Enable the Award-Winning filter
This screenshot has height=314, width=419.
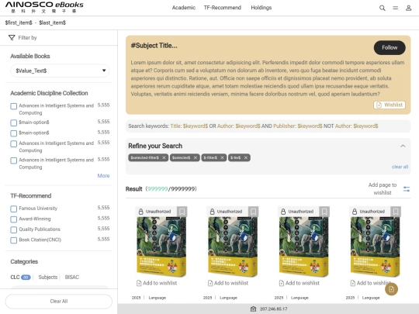(x=14, y=219)
